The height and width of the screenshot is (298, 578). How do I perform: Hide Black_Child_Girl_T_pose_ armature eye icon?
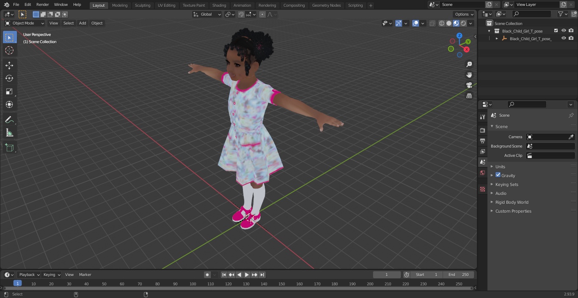(564, 38)
